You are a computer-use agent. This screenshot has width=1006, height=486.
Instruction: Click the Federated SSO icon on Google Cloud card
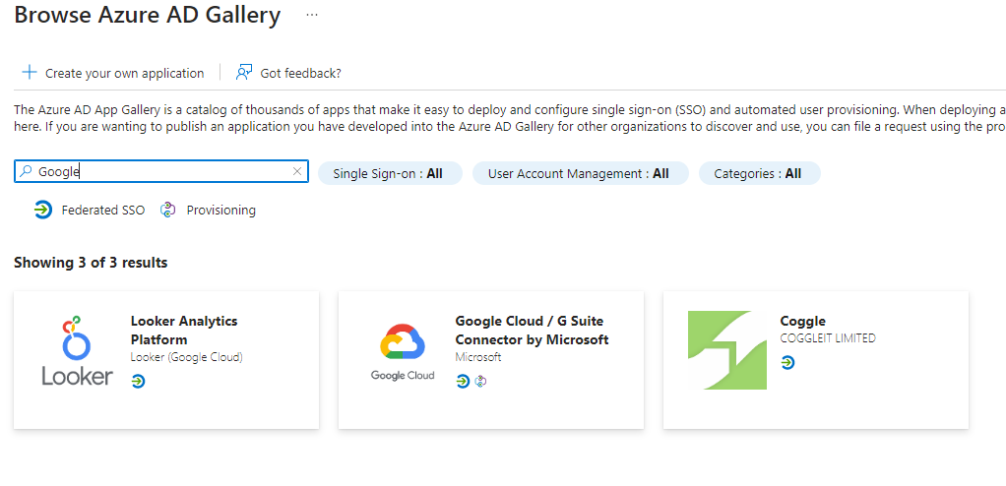463,382
